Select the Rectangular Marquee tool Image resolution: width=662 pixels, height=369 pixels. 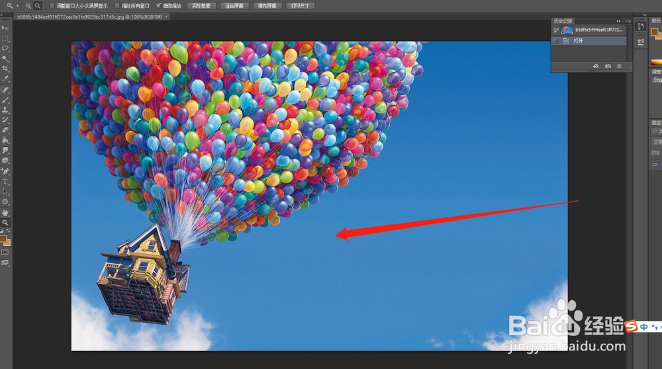(x=5, y=38)
